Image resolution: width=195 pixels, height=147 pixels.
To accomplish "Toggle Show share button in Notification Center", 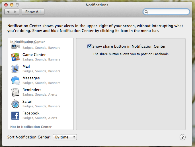I will (89, 46).
